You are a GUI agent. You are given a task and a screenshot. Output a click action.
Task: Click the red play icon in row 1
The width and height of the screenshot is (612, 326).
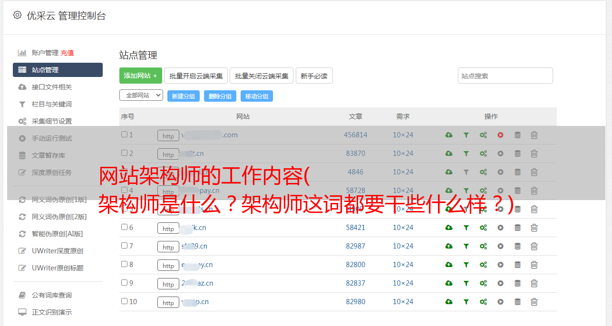(x=500, y=135)
